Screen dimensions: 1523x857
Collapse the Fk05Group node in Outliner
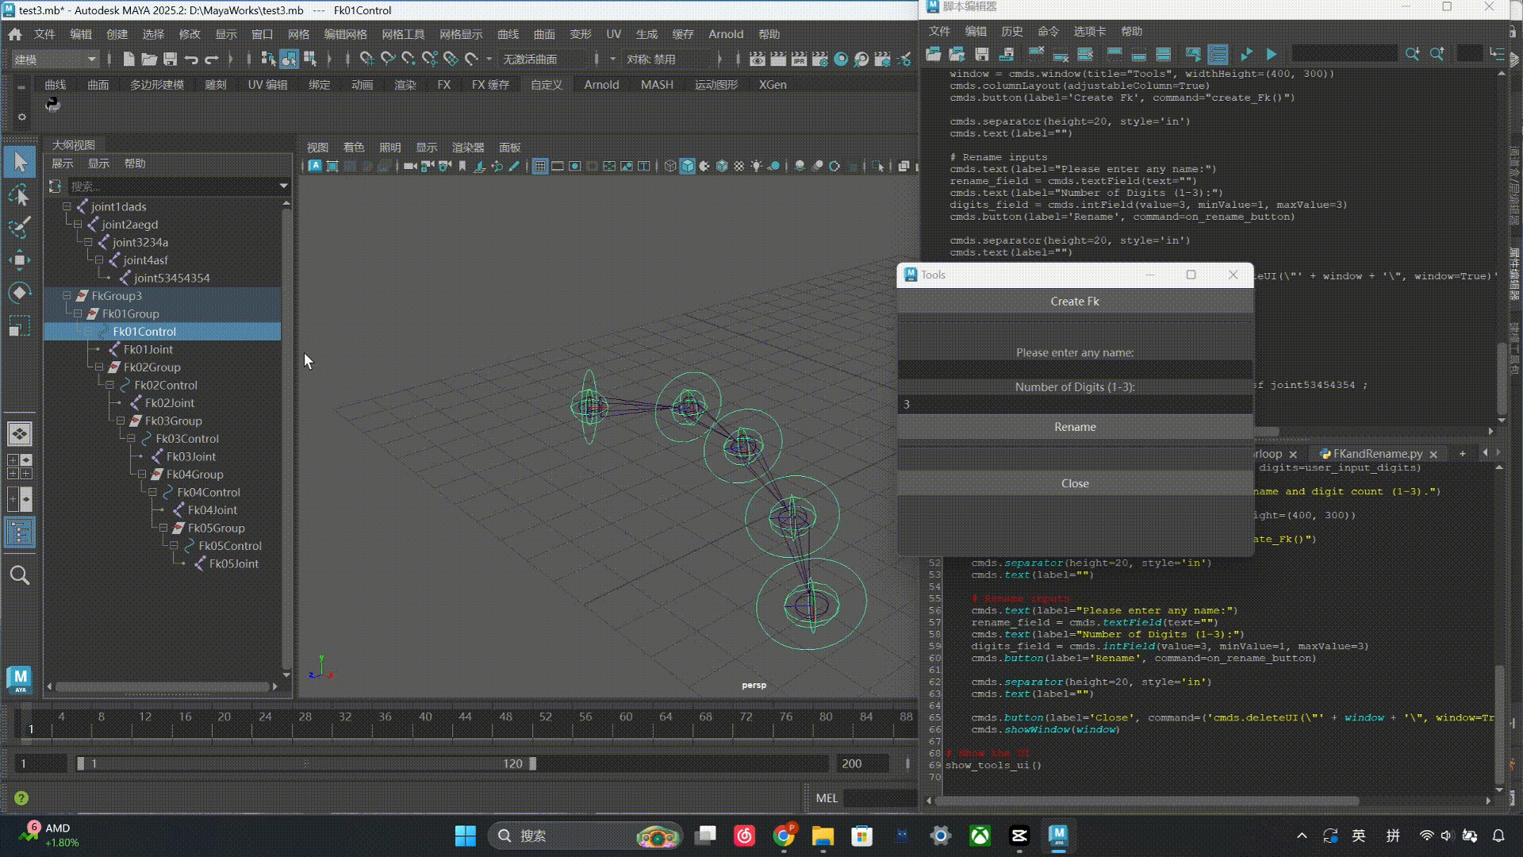coord(163,528)
